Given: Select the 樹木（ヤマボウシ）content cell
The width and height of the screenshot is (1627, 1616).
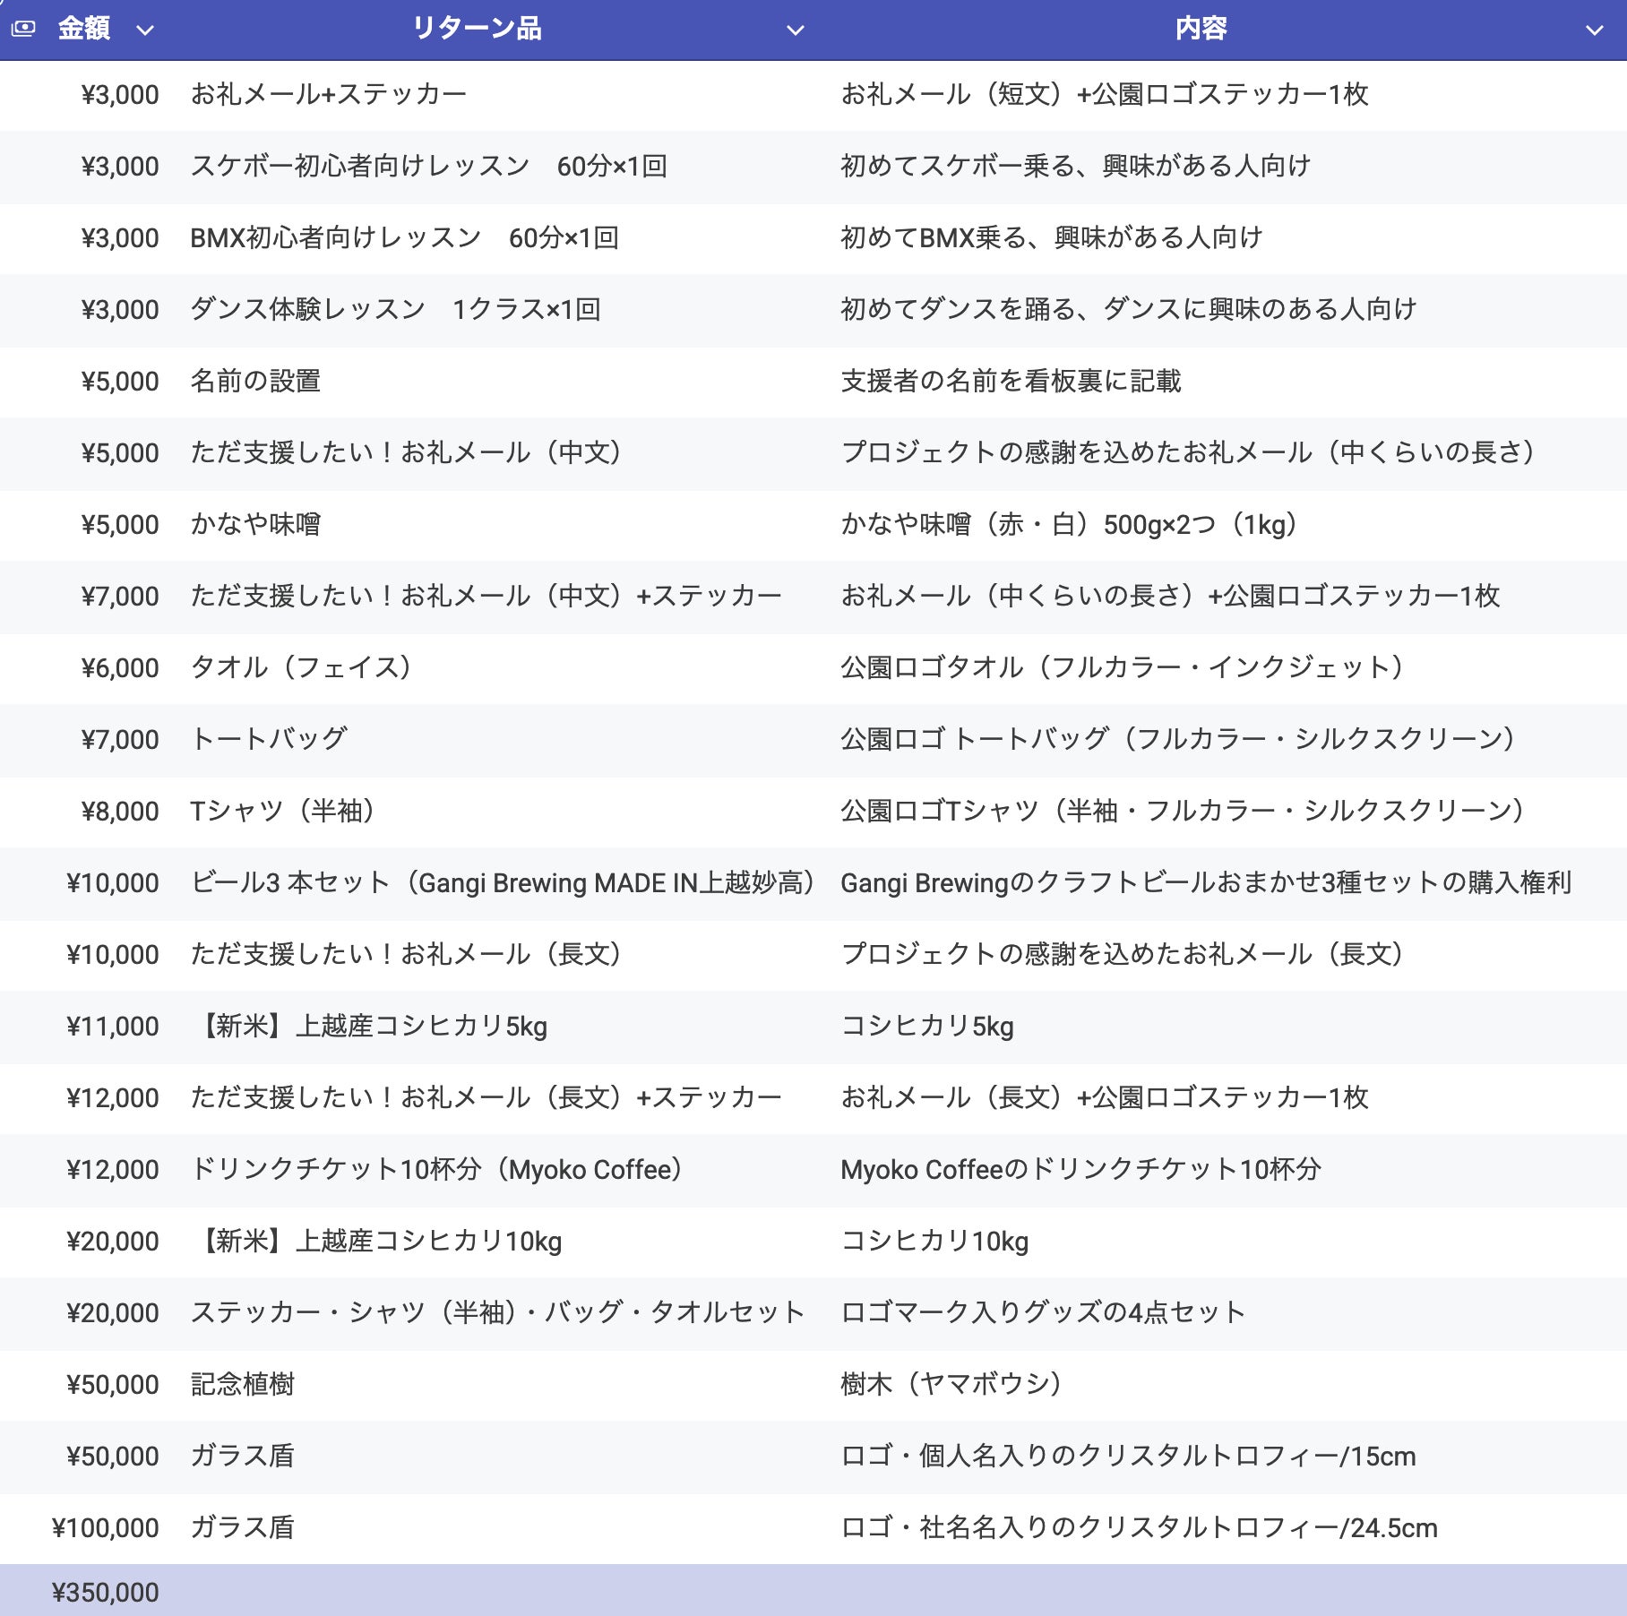Looking at the screenshot, I should pos(951,1384).
